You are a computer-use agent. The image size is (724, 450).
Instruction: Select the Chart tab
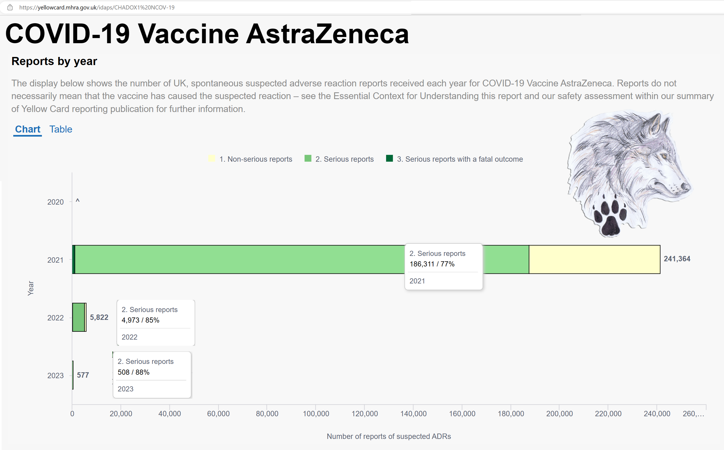(27, 129)
